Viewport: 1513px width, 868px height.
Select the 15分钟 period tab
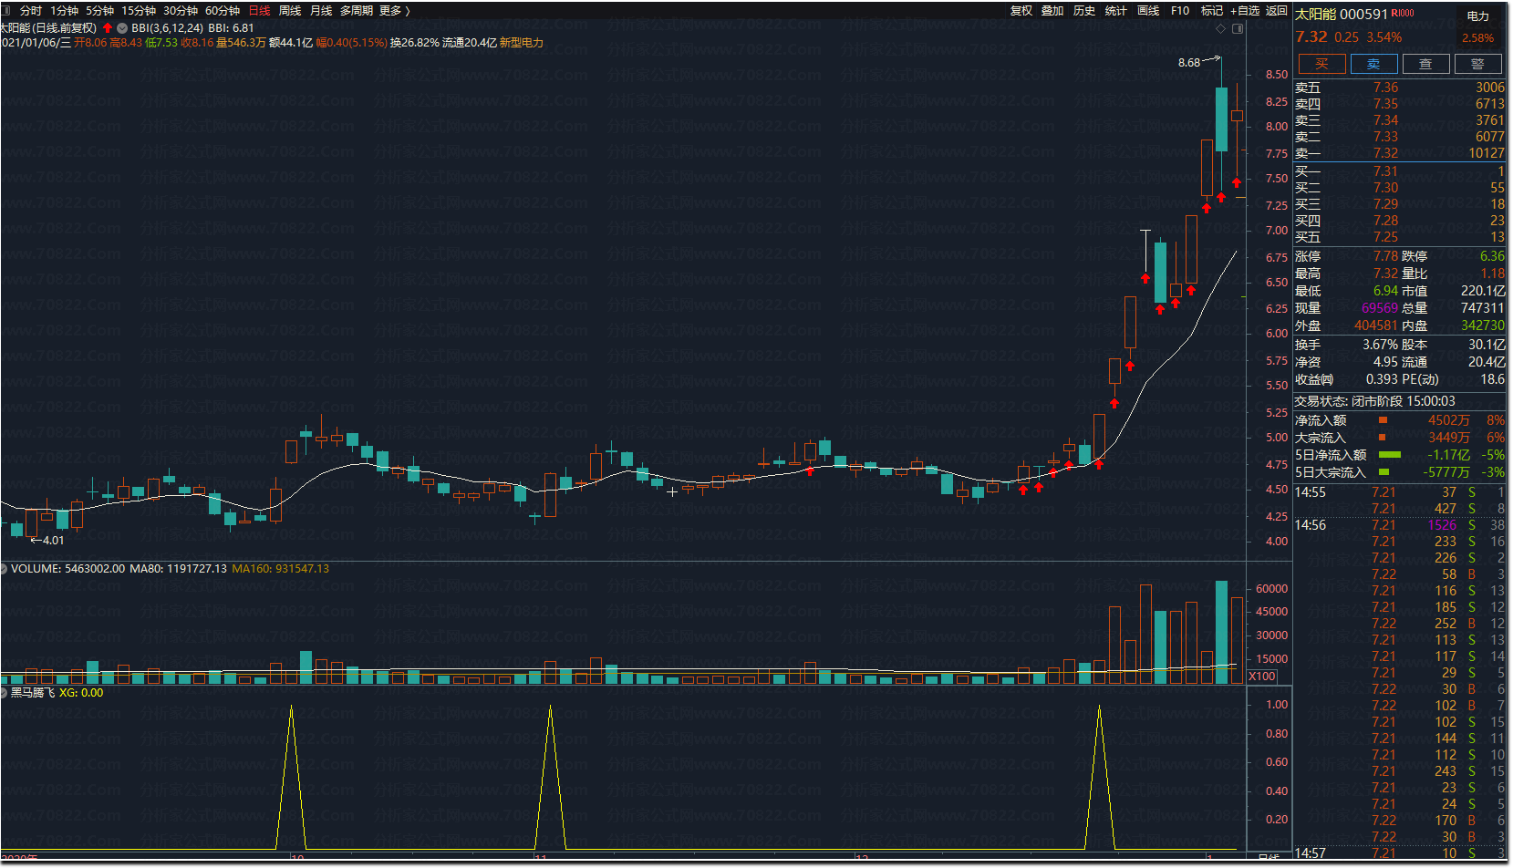139,11
